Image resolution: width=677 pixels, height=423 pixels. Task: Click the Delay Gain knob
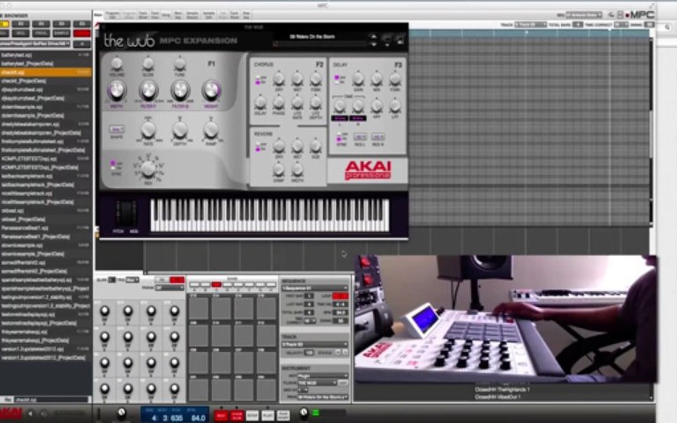pos(358,79)
